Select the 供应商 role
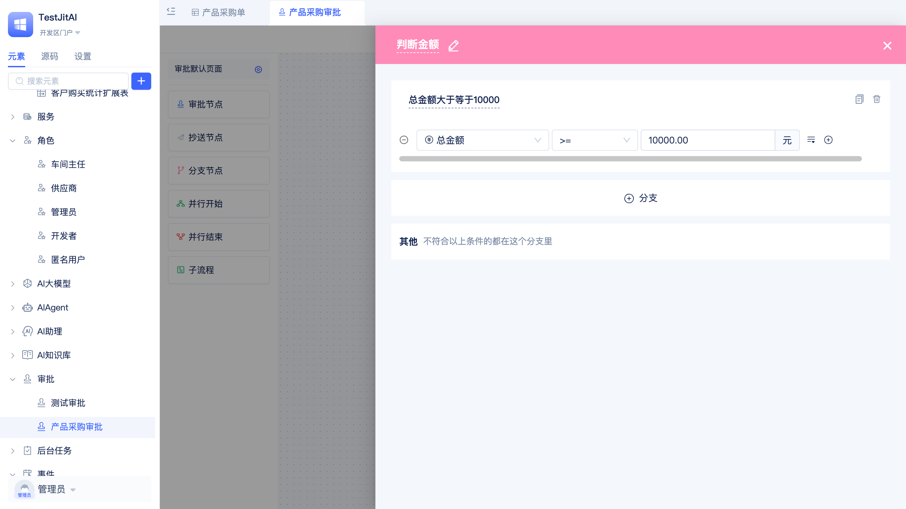Image resolution: width=906 pixels, height=509 pixels. coord(64,189)
